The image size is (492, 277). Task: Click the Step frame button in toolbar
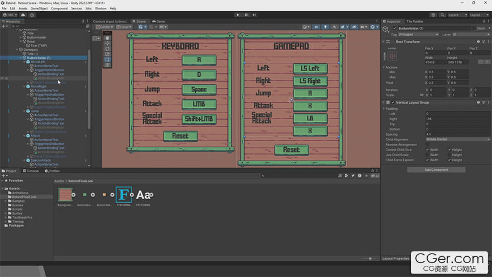(254, 15)
